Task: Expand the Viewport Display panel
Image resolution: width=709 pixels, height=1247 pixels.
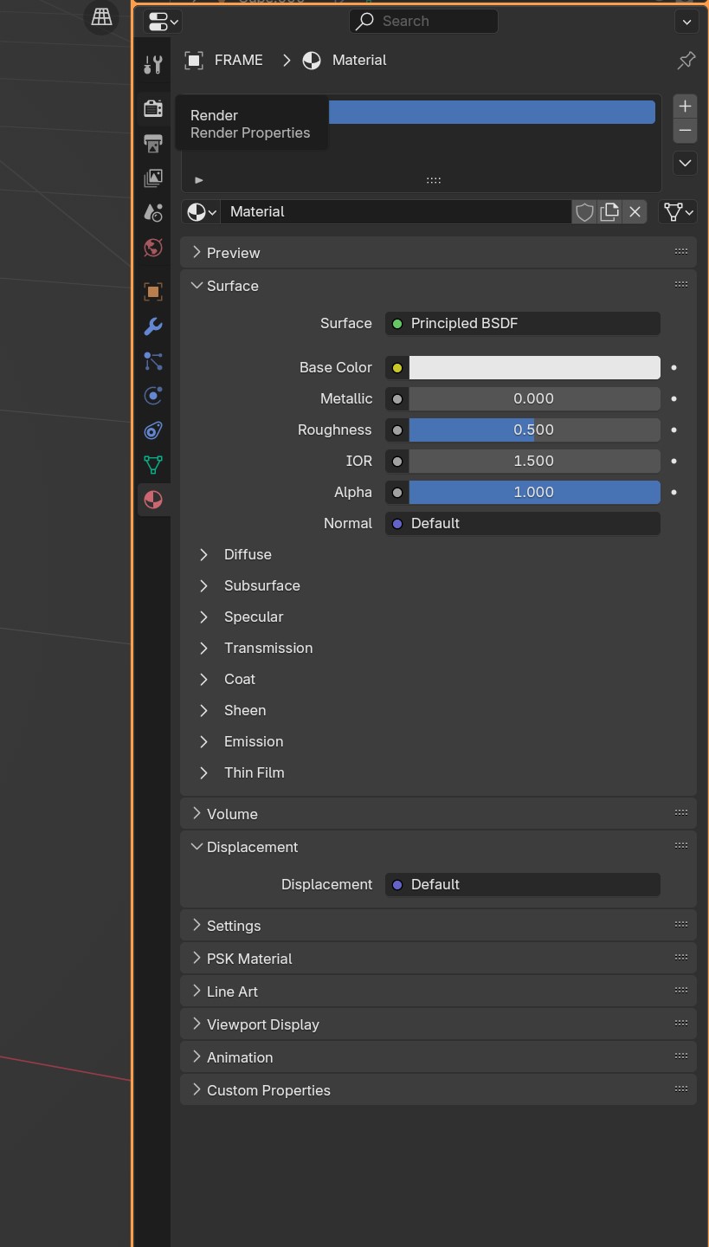Action: [438, 1024]
